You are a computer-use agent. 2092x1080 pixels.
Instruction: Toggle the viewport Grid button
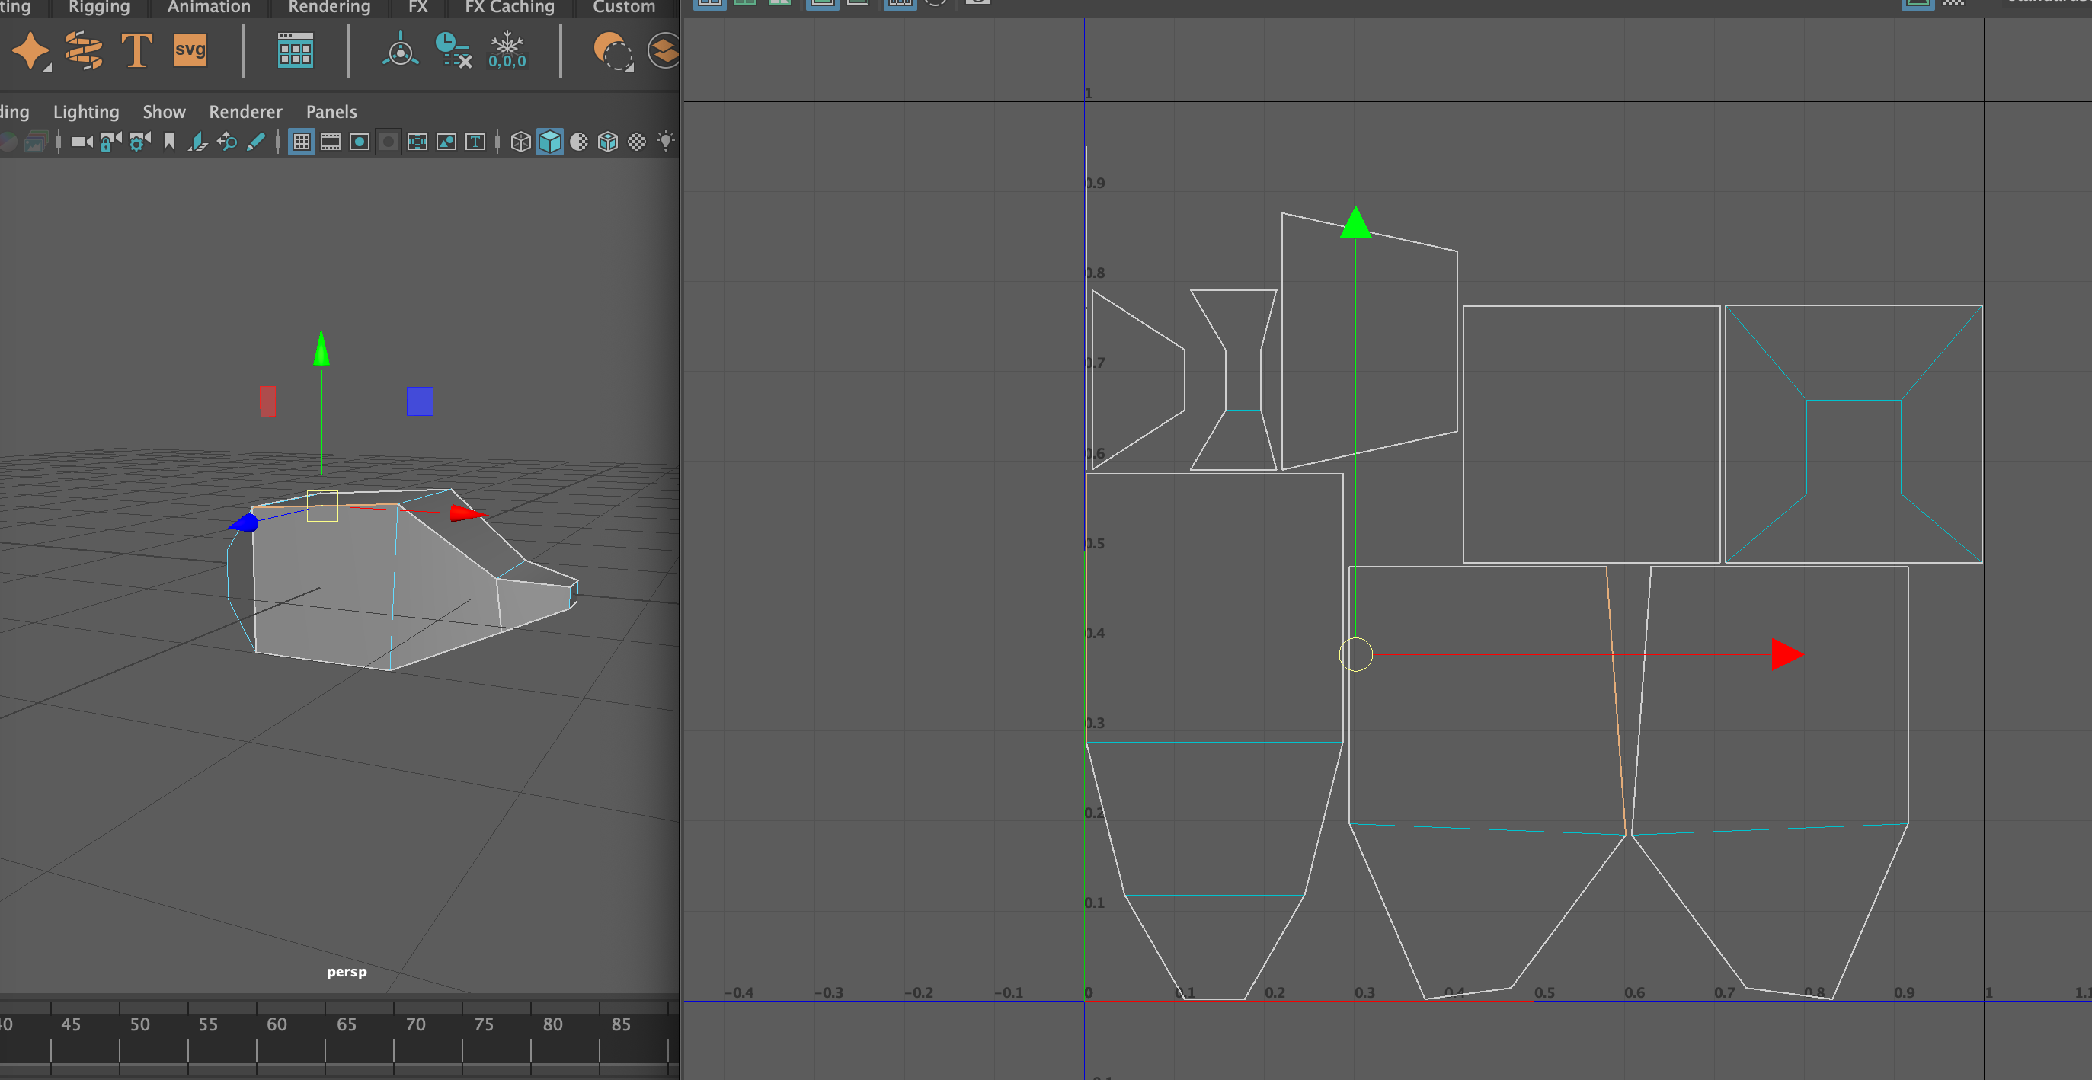pyautogui.click(x=301, y=142)
